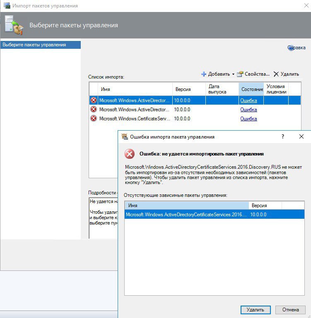Select missing dependency Microsoft.Windows.ActiveDirectoryCertificateServices.2016 row
Image resolution: width=311 pixels, height=318 pixels.
click(x=215, y=215)
